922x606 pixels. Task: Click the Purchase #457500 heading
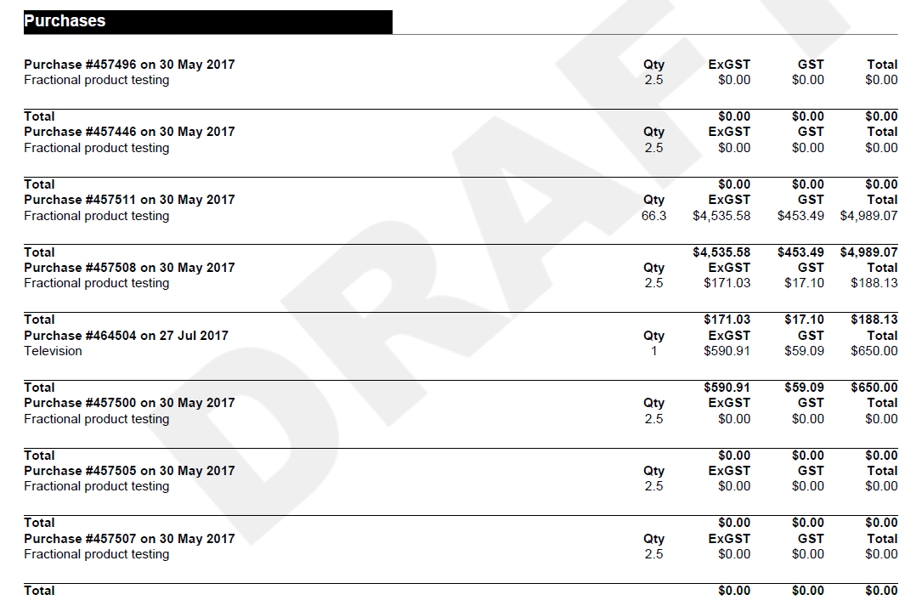coord(129,403)
